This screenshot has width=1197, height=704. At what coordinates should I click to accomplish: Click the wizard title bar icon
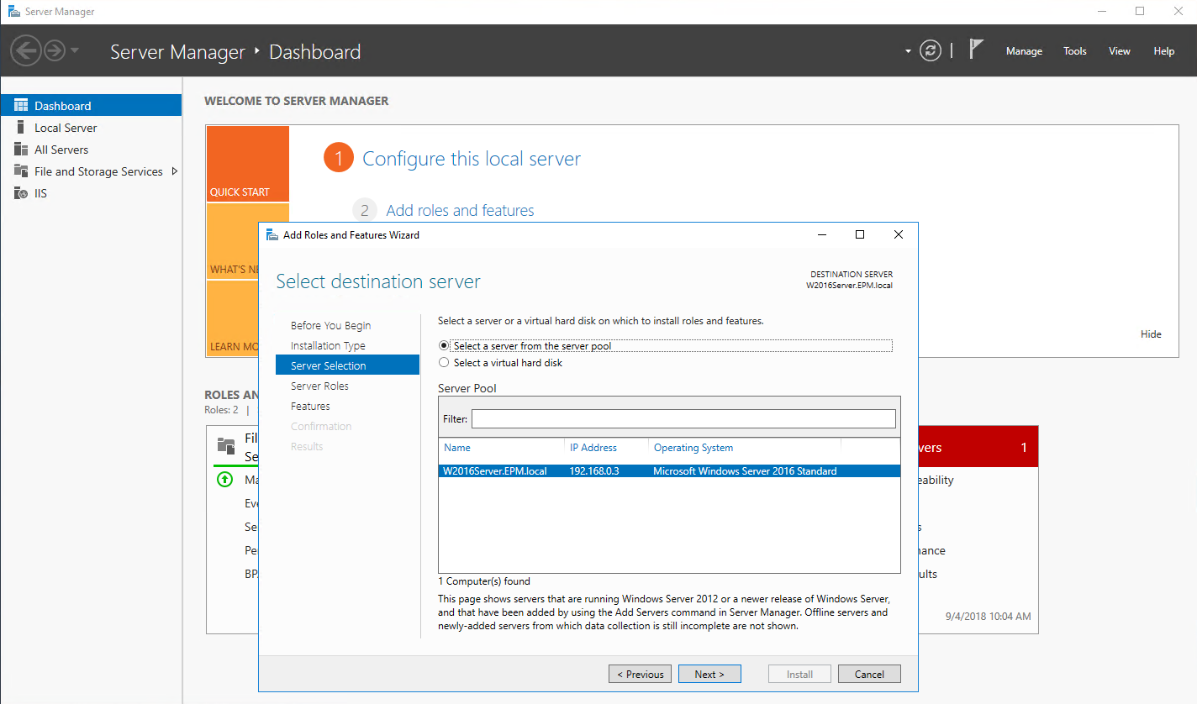click(272, 234)
